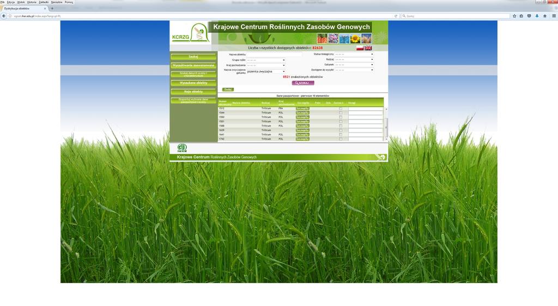
Task: Tick the checkbox in row 1551
Action: click(x=341, y=122)
